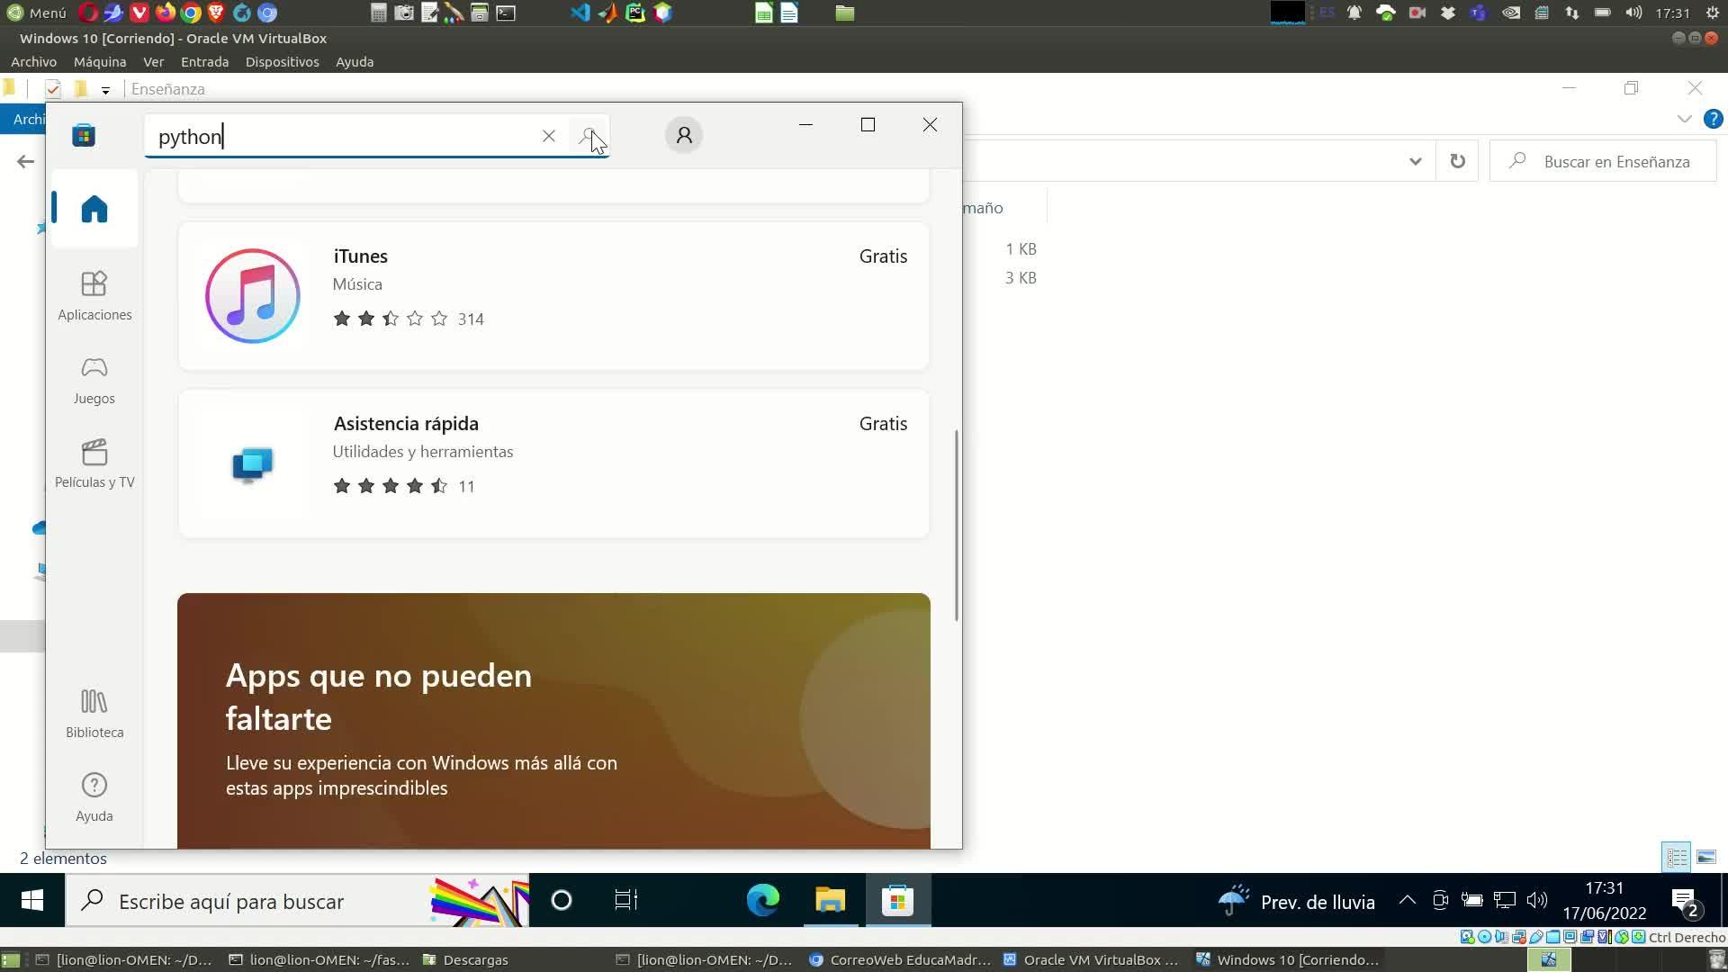Click the search magnifier icon
1728x972 pixels.
point(589,136)
